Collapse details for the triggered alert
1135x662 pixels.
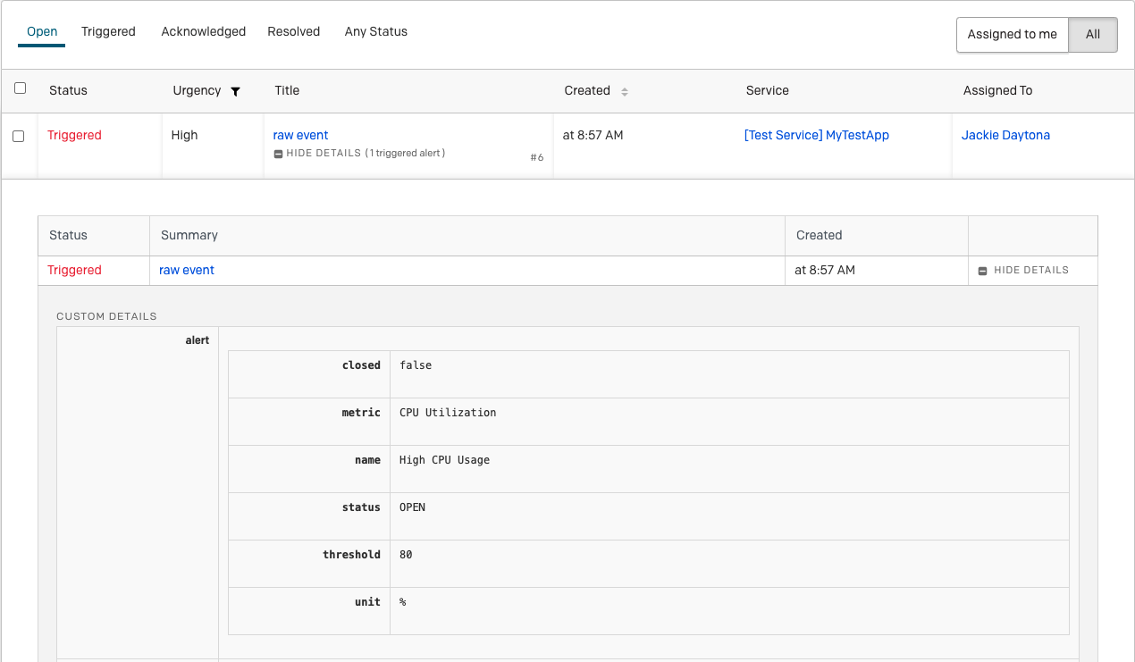[x=1025, y=270]
